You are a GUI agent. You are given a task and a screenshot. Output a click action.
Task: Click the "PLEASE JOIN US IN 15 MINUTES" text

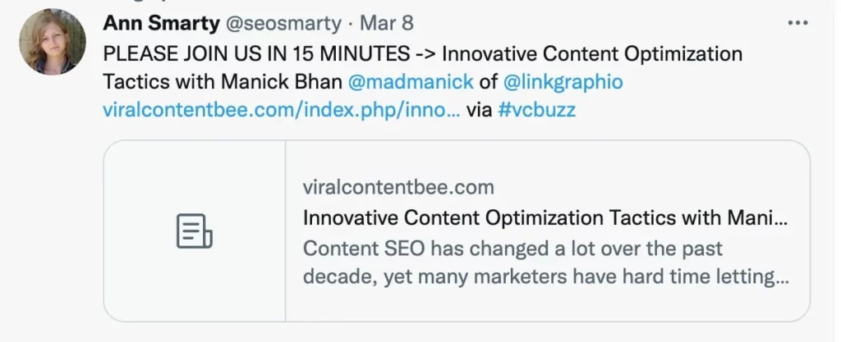click(256, 55)
